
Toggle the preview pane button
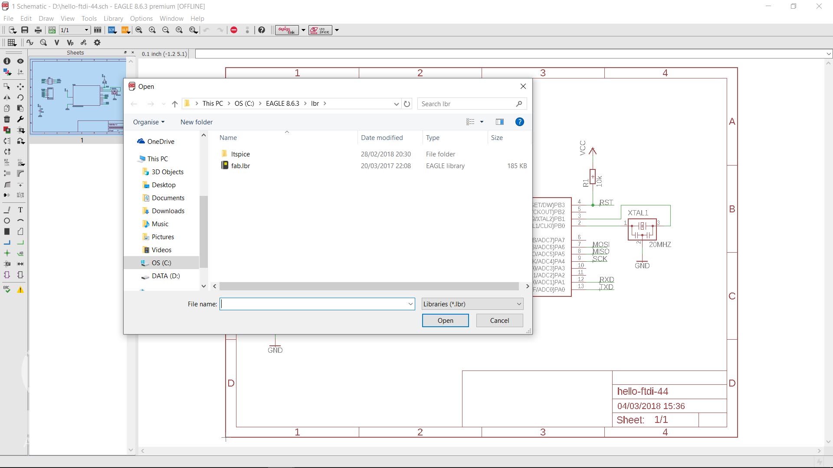pyautogui.click(x=500, y=122)
